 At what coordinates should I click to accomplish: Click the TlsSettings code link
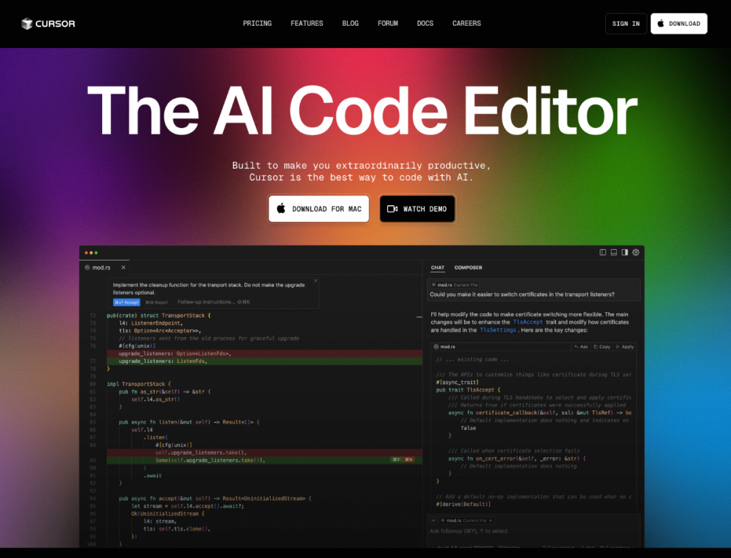click(497, 330)
